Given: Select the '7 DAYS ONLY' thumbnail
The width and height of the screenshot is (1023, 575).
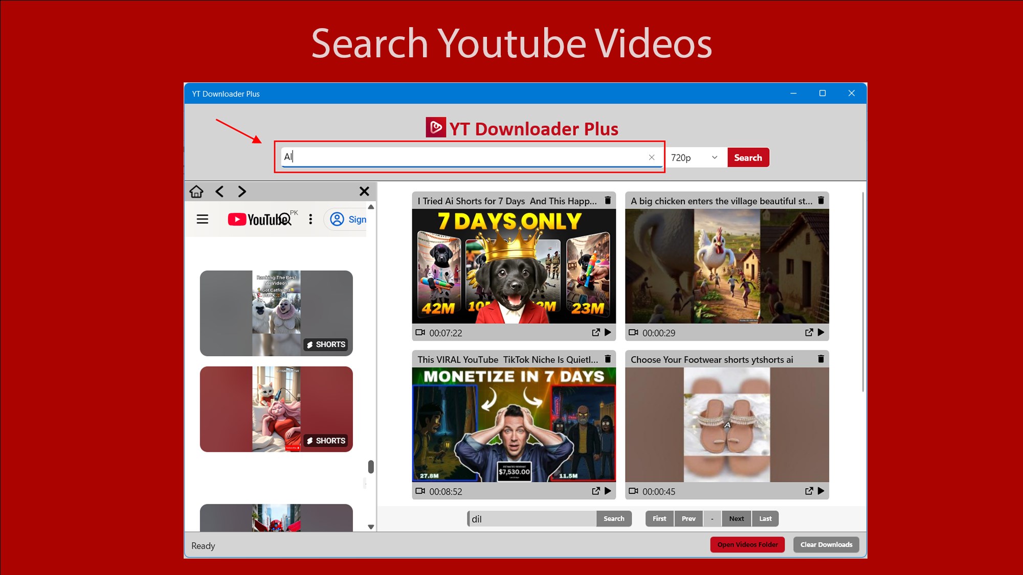Looking at the screenshot, I should [514, 266].
